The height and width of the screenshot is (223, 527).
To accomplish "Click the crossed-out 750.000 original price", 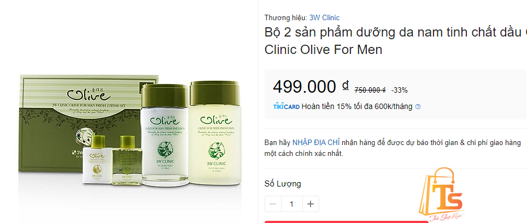I will click(370, 90).
